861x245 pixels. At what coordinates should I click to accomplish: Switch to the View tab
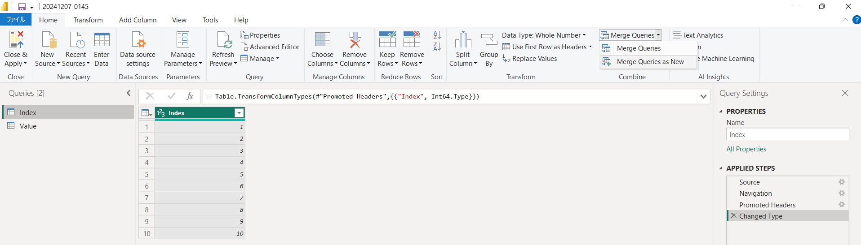click(x=179, y=20)
